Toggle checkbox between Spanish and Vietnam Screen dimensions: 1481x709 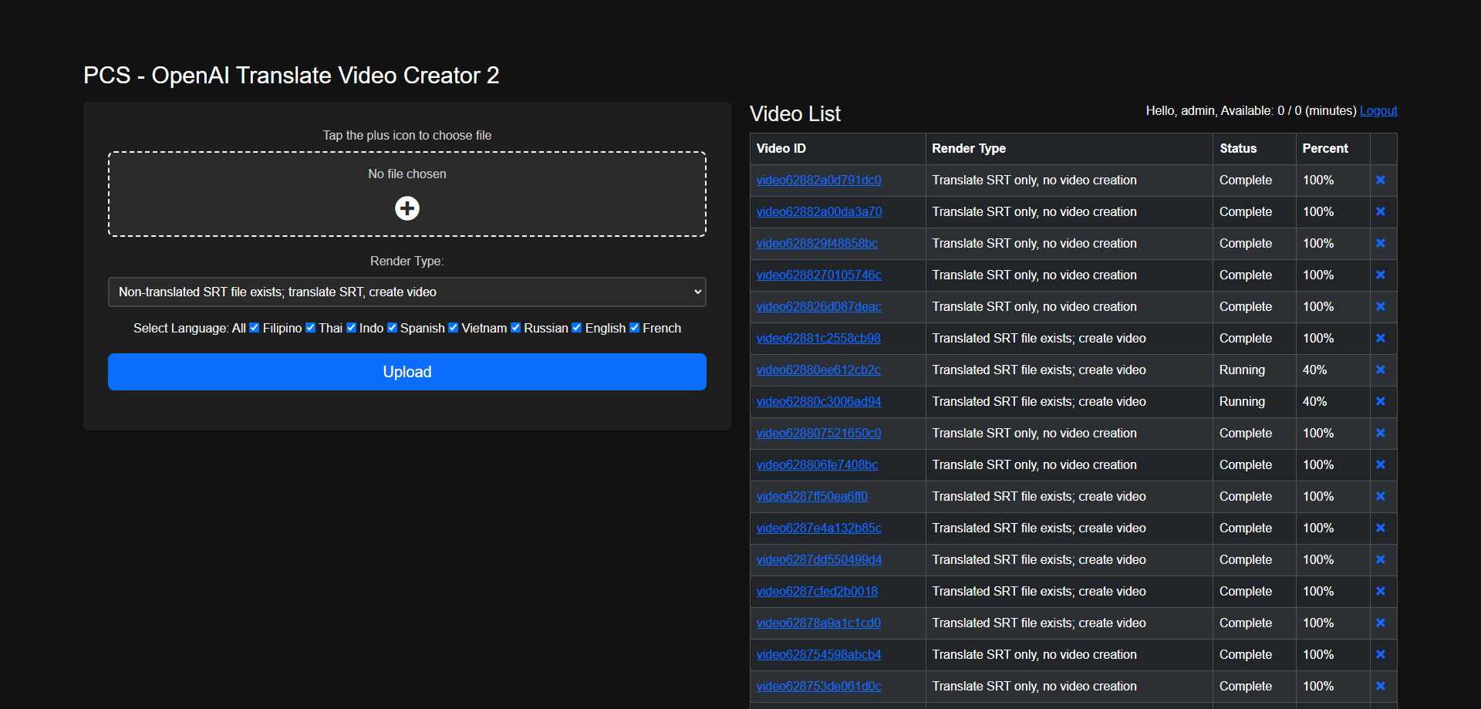(x=454, y=328)
